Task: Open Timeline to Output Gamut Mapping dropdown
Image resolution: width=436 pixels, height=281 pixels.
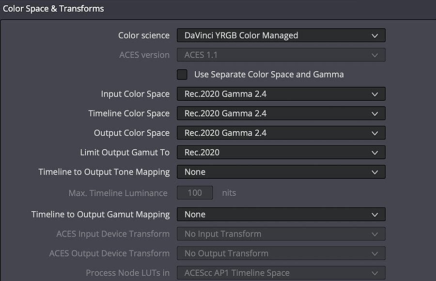Action: [x=281, y=214]
